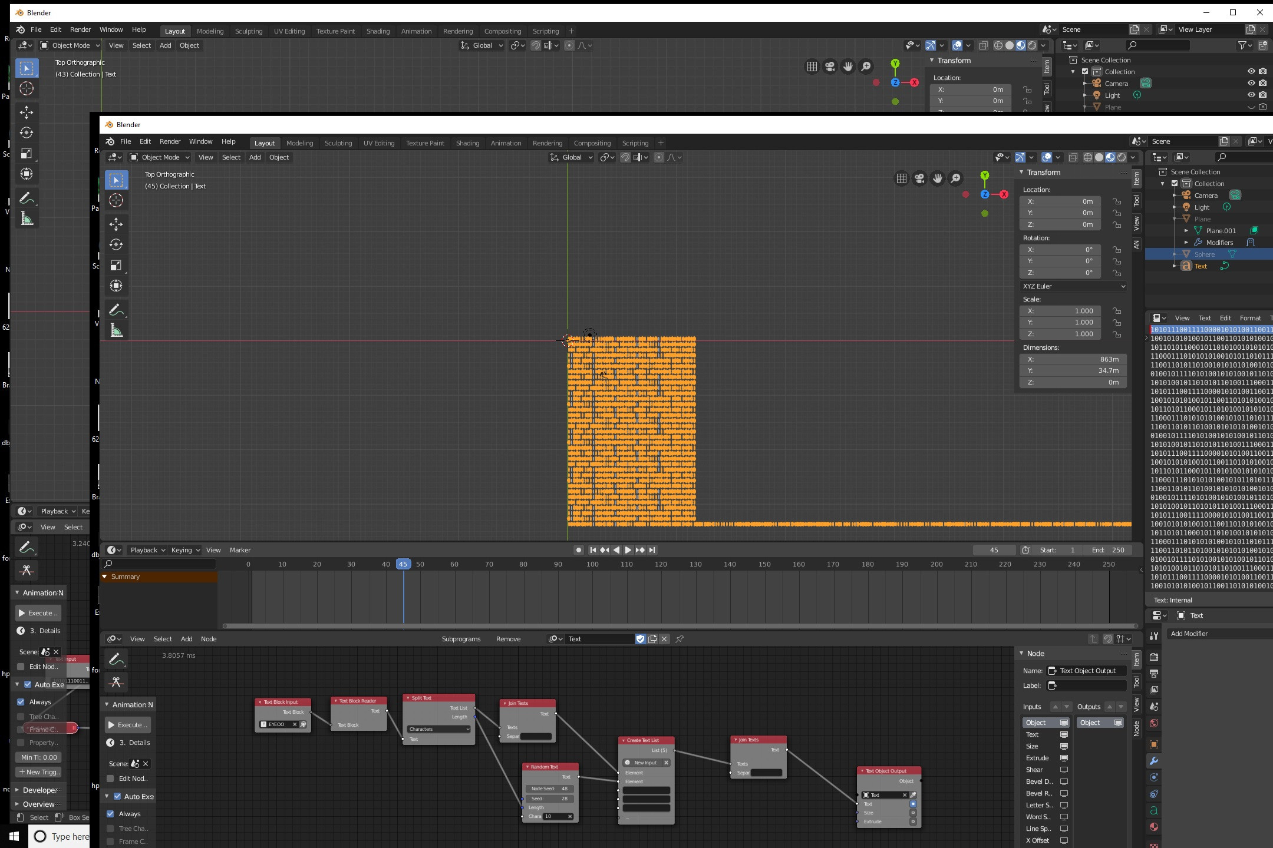Click Execute button in front node editor panel
Viewport: 1273px width, 848px height.
128,725
